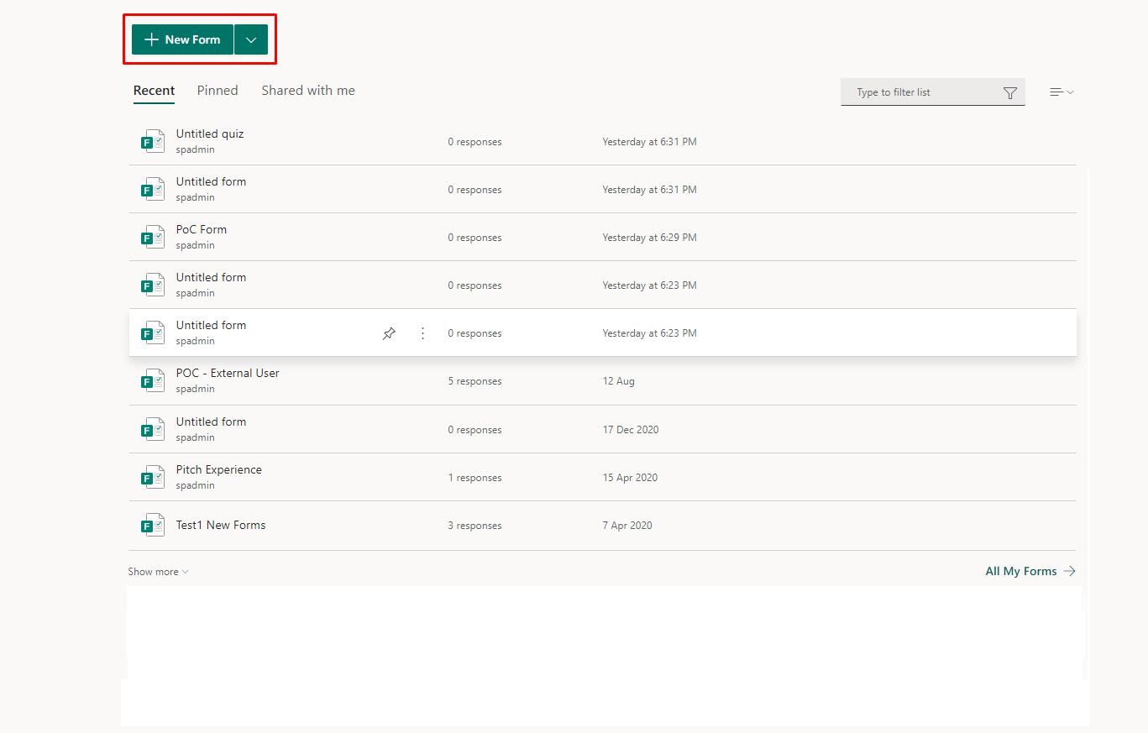Switch to the Pinned tab
The width and height of the screenshot is (1148, 733).
pos(218,91)
